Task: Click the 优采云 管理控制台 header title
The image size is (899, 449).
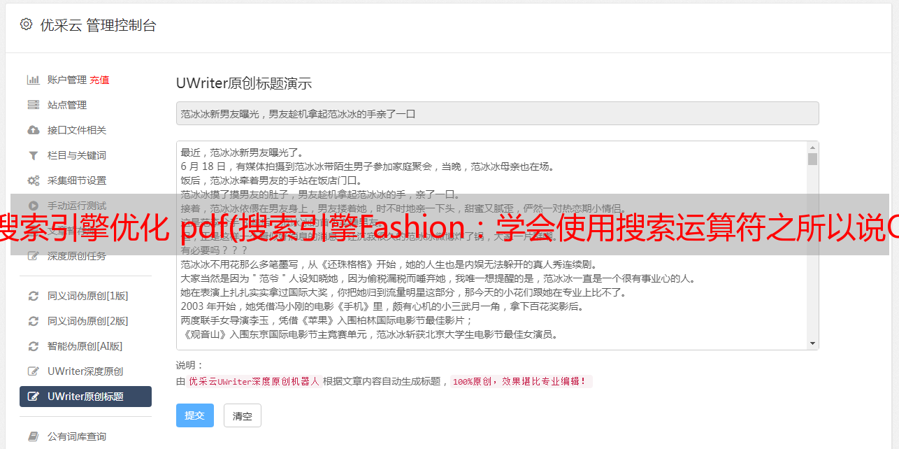Action: click(x=98, y=25)
